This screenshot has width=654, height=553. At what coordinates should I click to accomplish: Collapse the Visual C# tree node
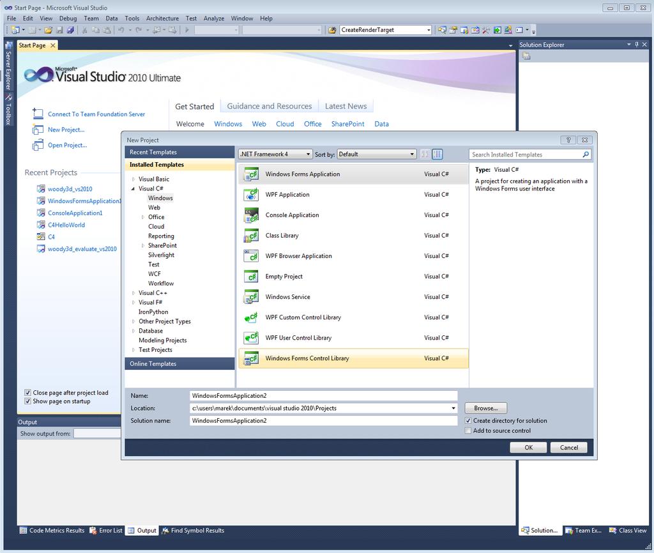pos(133,188)
